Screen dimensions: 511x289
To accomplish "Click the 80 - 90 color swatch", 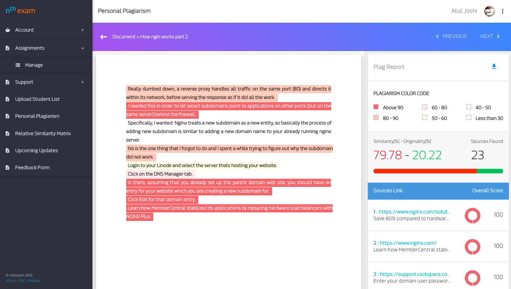I will pos(376,118).
